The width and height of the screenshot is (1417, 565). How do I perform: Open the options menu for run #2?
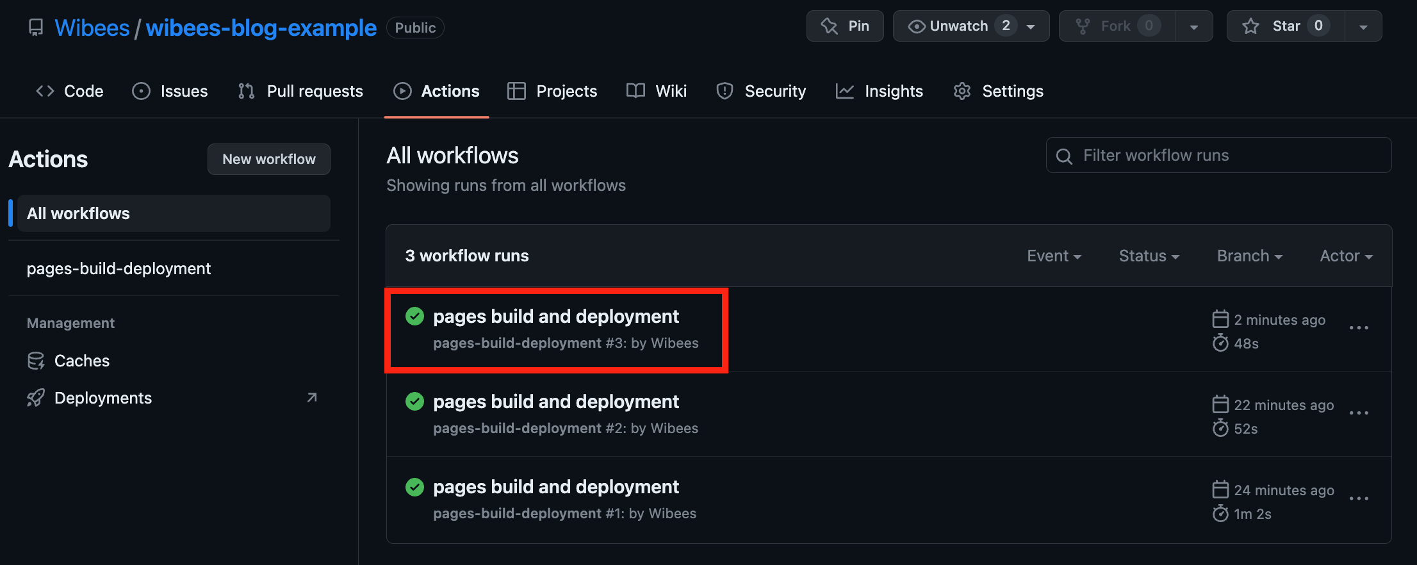[x=1359, y=413]
